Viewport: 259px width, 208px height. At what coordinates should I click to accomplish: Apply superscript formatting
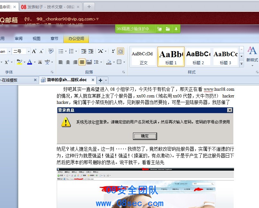[7, 62]
